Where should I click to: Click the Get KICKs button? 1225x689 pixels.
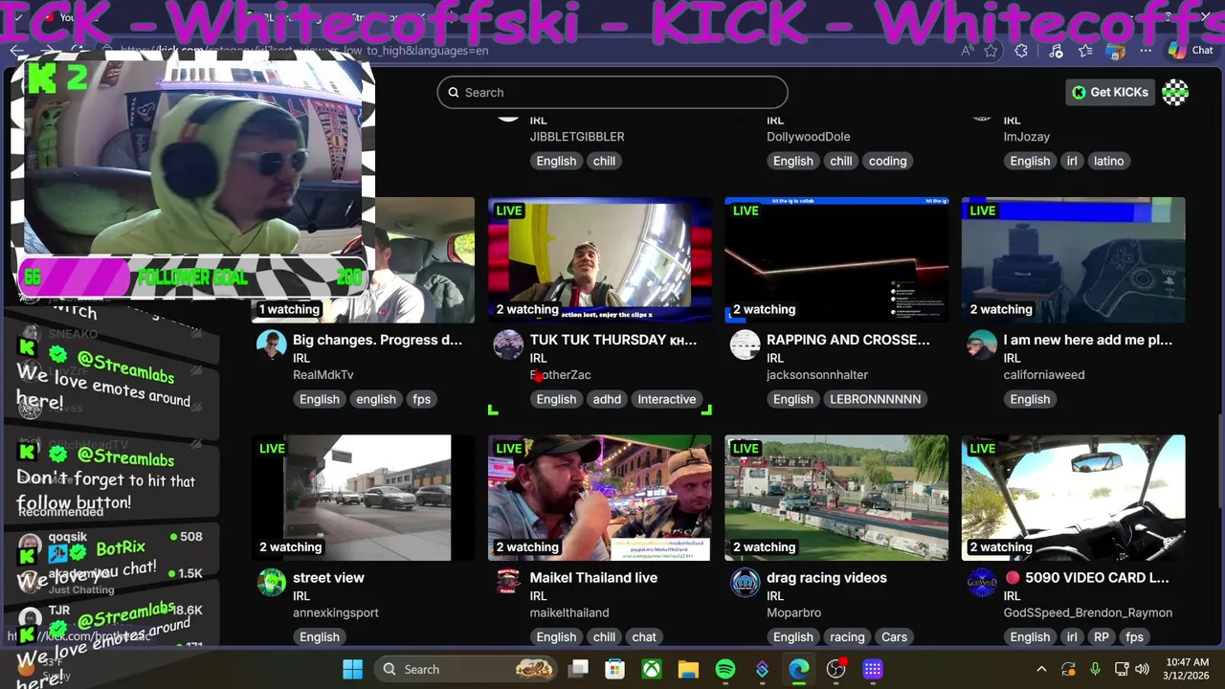1110,92
